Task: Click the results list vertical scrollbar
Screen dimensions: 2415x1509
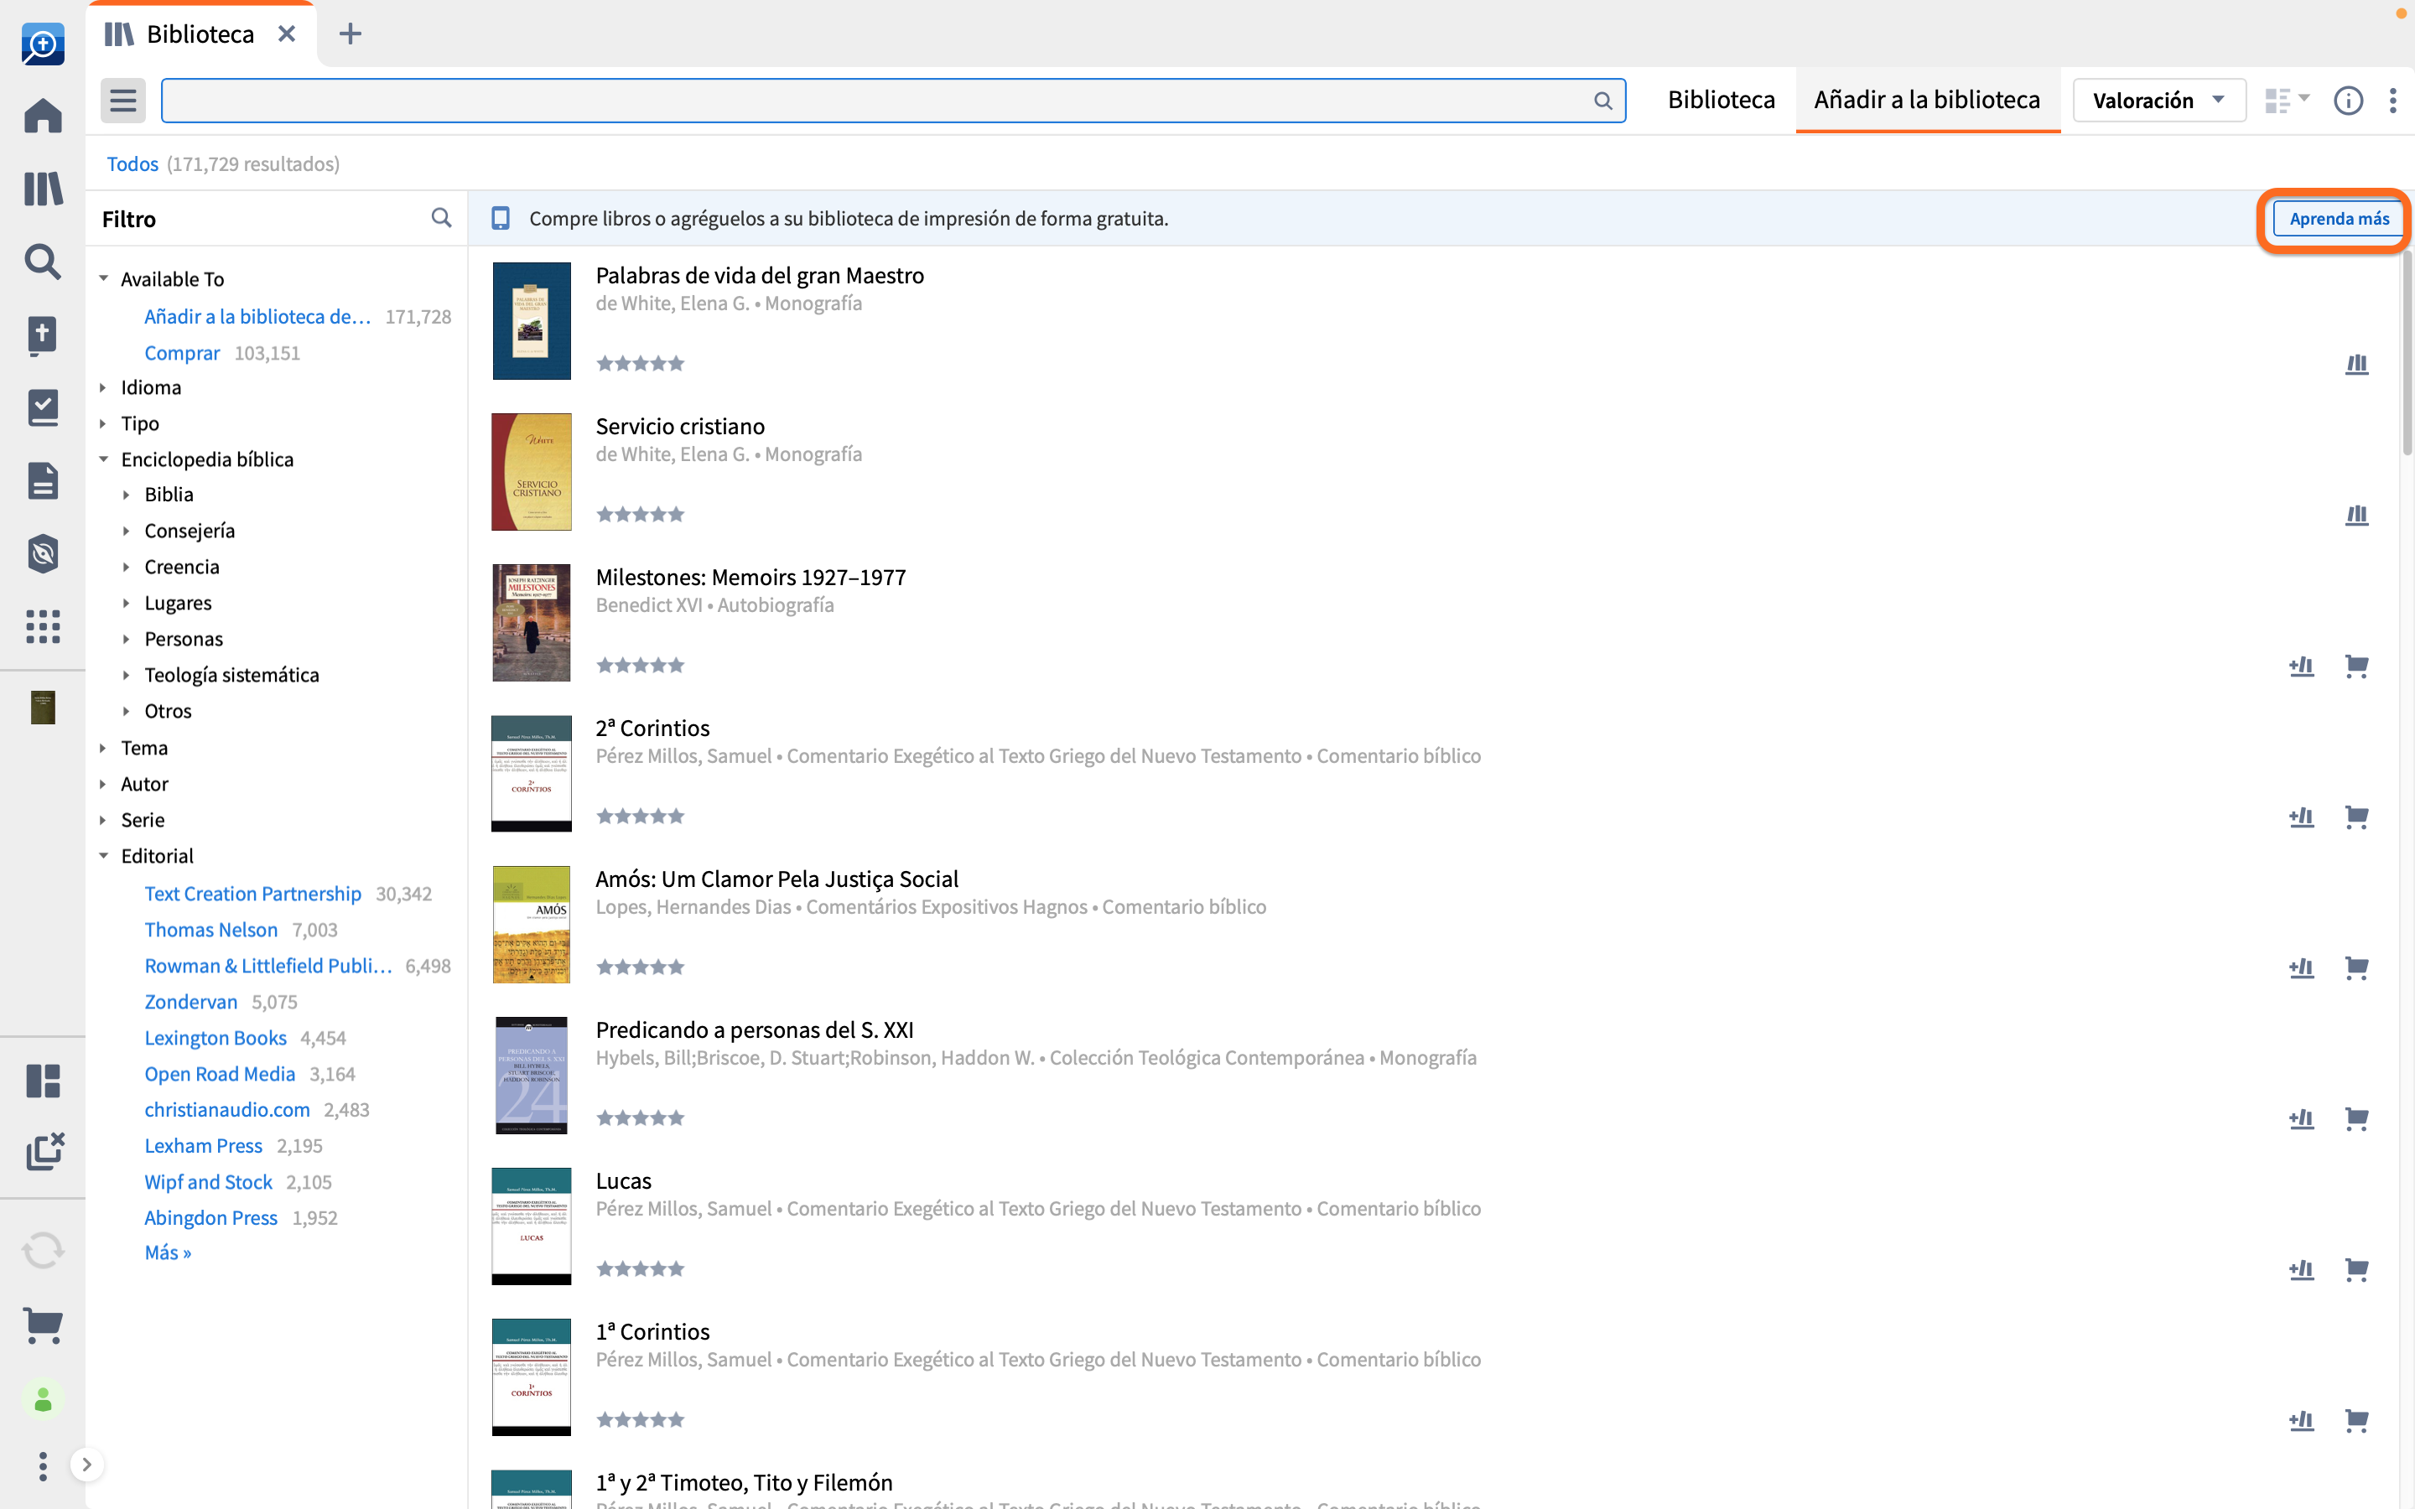Action: pos(2406,353)
